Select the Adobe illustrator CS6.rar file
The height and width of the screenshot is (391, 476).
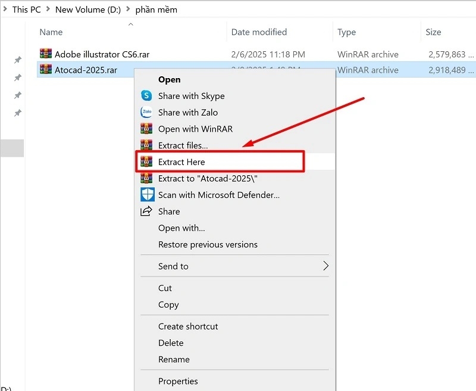pyautogui.click(x=102, y=54)
